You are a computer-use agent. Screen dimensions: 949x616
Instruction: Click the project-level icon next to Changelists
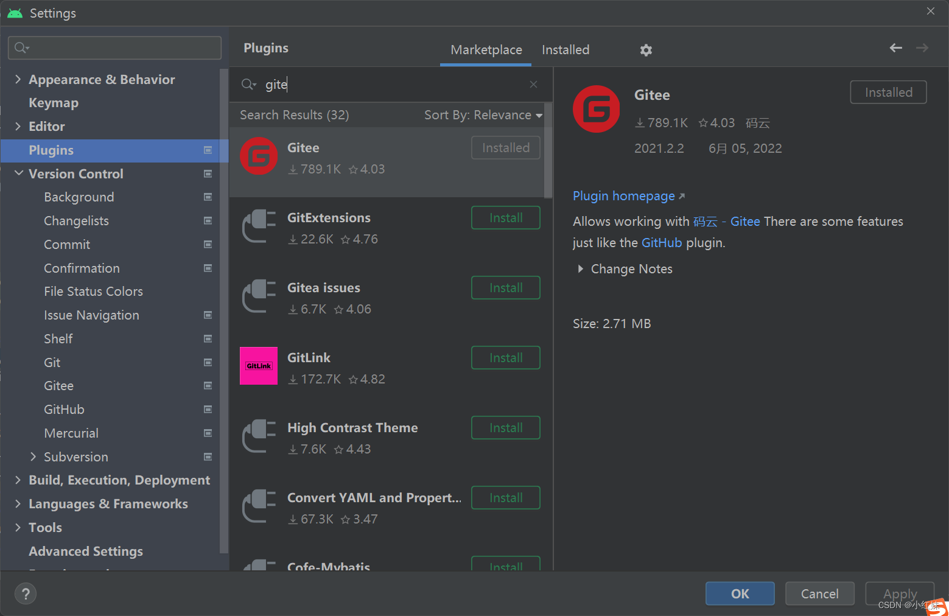tap(208, 220)
